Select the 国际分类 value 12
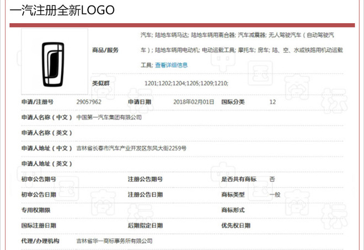Viewport: 364px width, 250px height. 272,102
